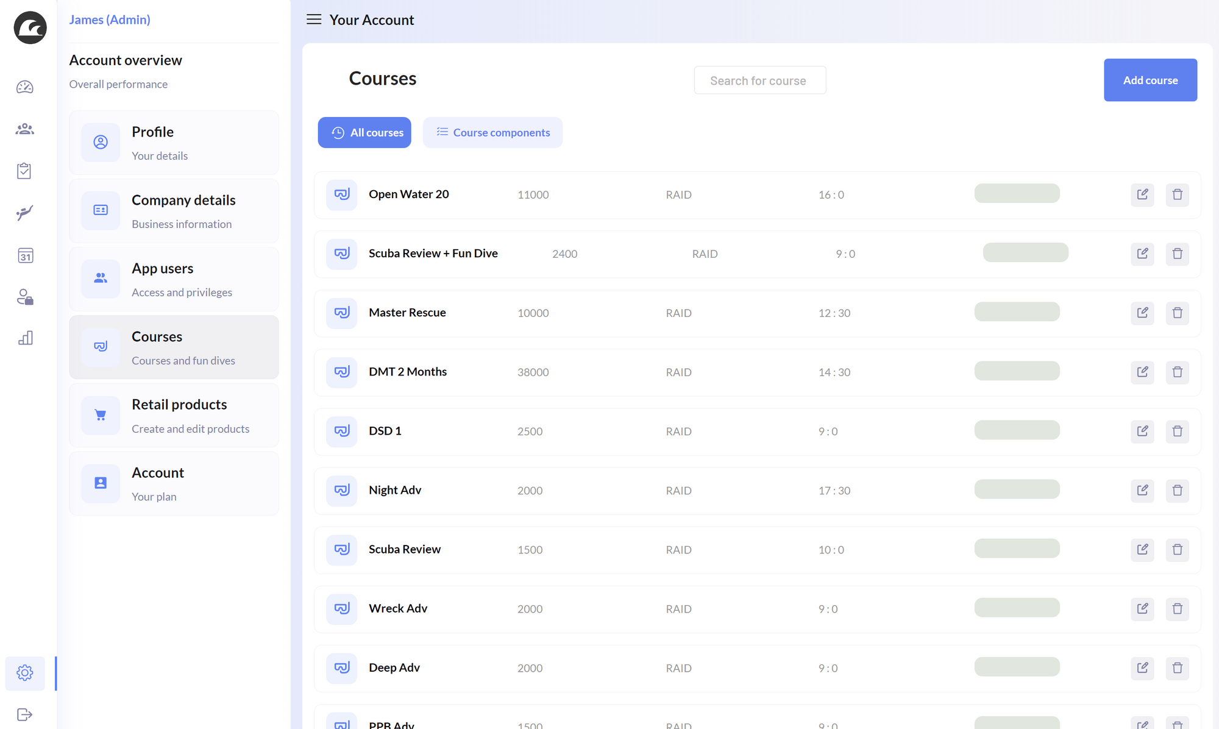This screenshot has width=1219, height=729.
Task: Enable the Scuba Review course toggle
Action: [1017, 549]
